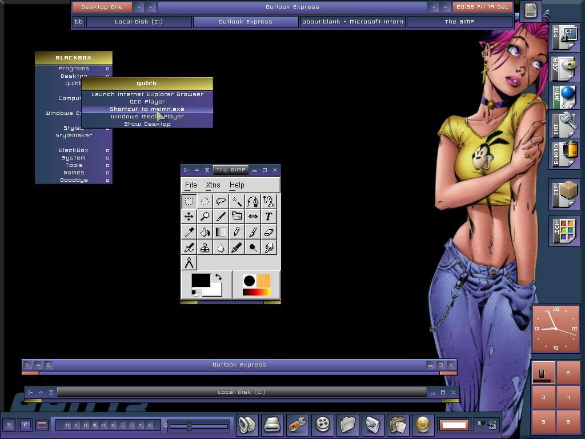Pick the Transform tool in GIMP
This screenshot has height=439, width=585.
point(237,217)
